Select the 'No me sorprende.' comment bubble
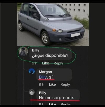This screenshot has height=107, width=105. coord(58,95)
